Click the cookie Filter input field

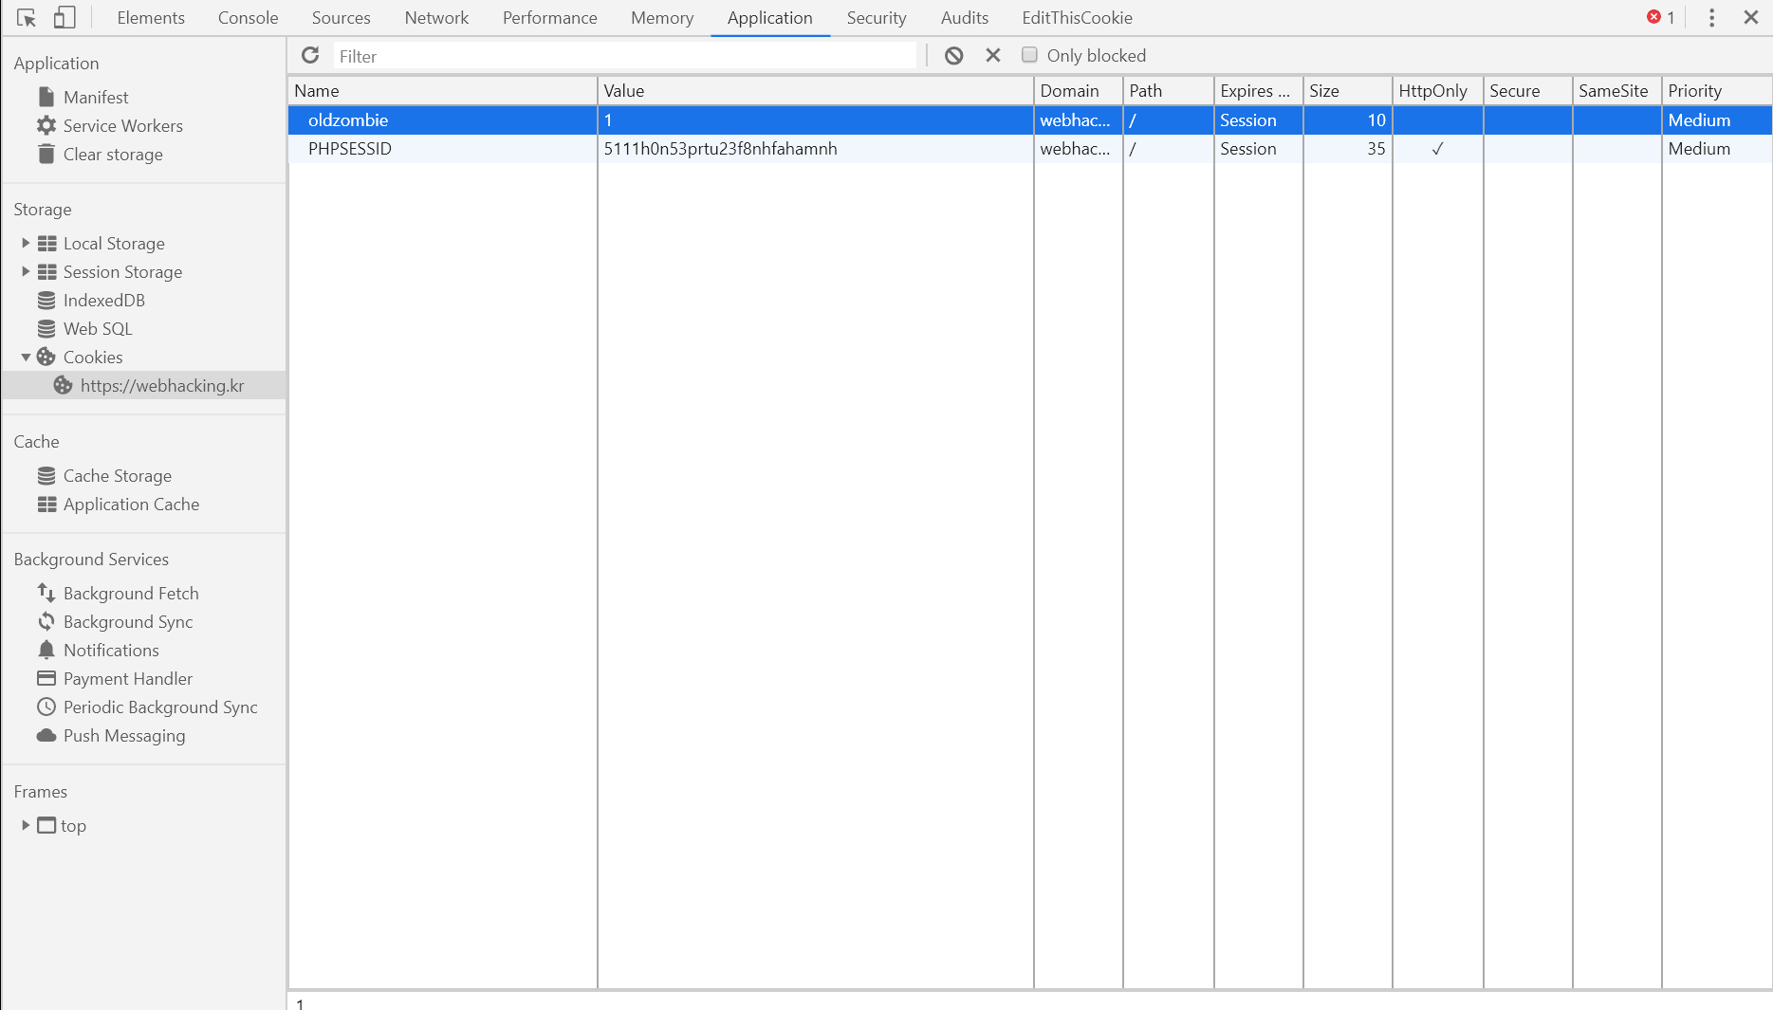(626, 56)
